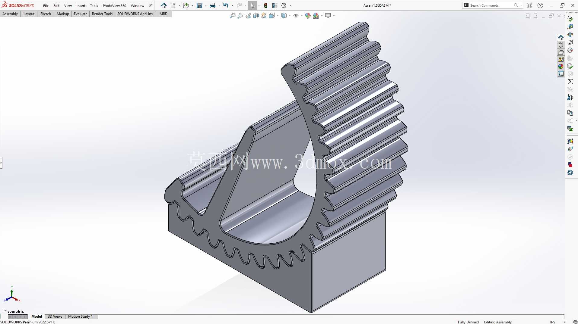Pin the menu bar with pushpin icon
Image resolution: width=578 pixels, height=324 pixels.
coord(151,5)
